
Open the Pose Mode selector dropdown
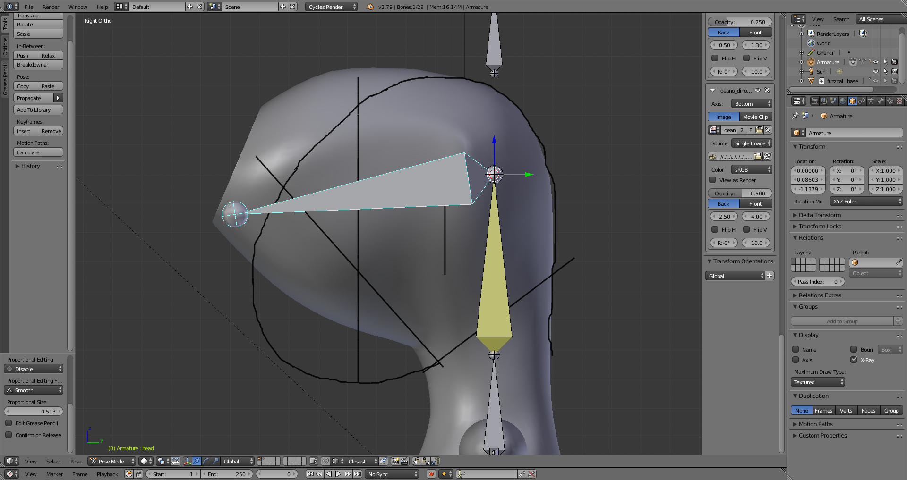[x=112, y=462]
